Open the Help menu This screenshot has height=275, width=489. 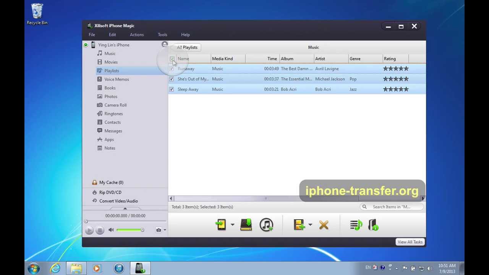(185, 35)
